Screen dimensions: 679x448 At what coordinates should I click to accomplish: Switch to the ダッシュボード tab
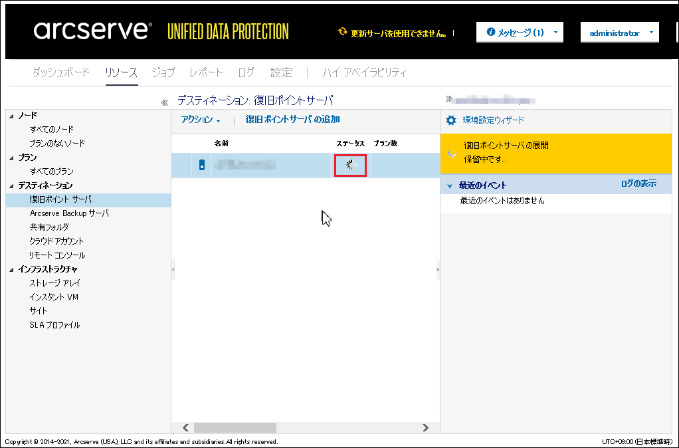pos(61,72)
